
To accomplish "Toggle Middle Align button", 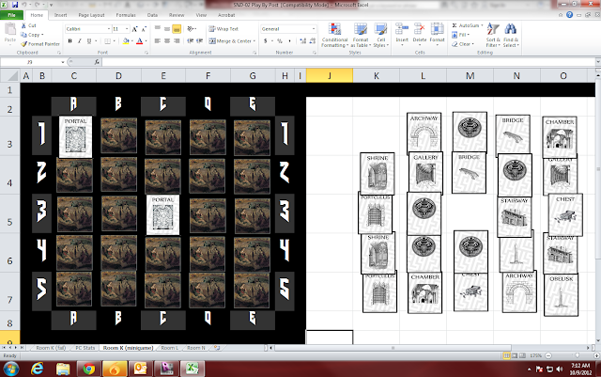I will (167, 29).
